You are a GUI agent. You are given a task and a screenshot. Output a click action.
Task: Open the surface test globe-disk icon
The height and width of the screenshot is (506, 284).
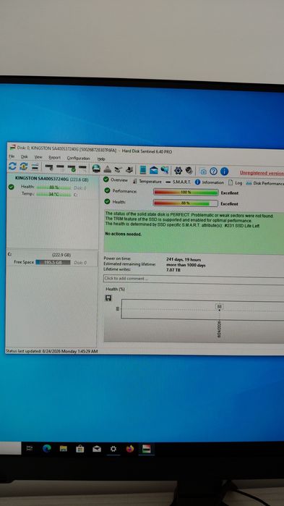point(96,169)
